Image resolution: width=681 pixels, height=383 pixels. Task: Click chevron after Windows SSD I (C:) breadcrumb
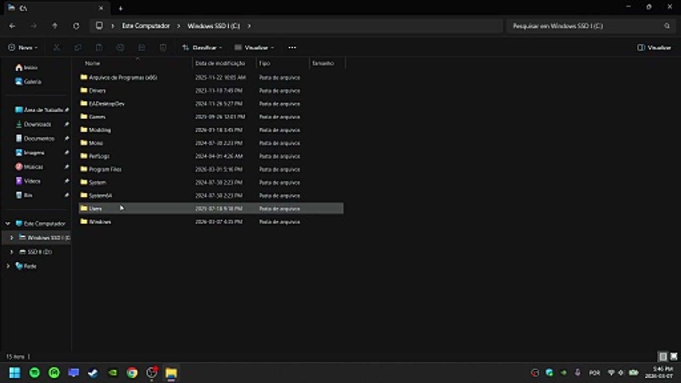click(249, 26)
